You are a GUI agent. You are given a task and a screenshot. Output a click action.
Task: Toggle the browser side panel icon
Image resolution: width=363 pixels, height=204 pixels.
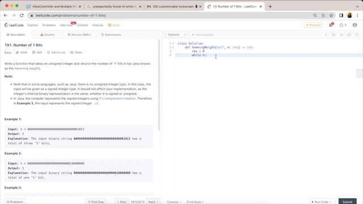[x=341, y=15]
